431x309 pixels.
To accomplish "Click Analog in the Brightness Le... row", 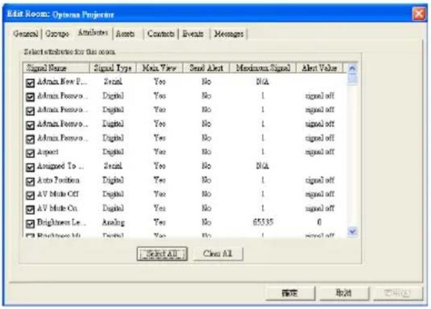I will pyautogui.click(x=113, y=222).
